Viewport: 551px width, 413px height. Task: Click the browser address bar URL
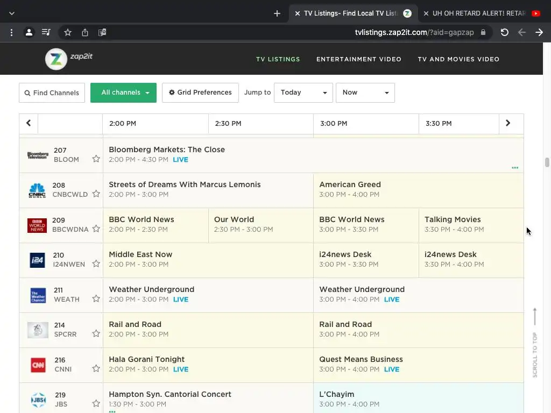[414, 32]
